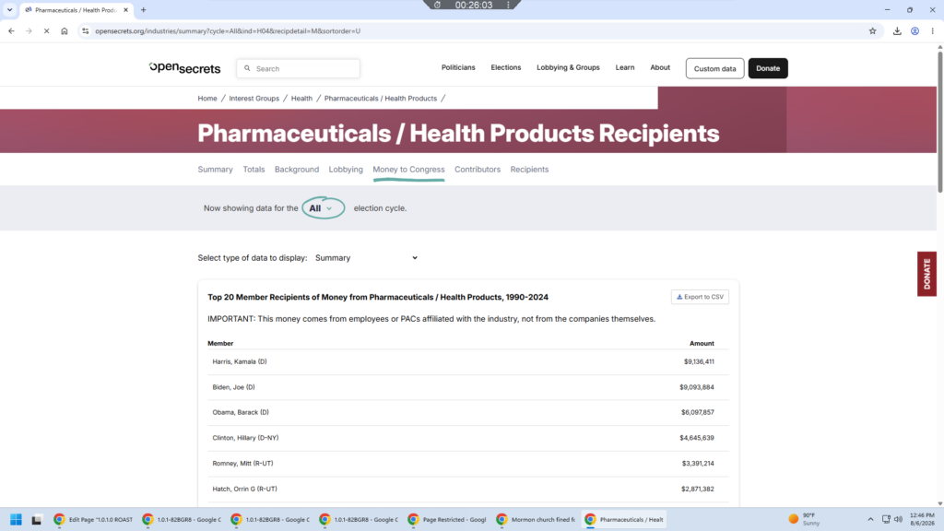This screenshot has width=944, height=531.
Task: Open the About menu
Action: coord(660,67)
